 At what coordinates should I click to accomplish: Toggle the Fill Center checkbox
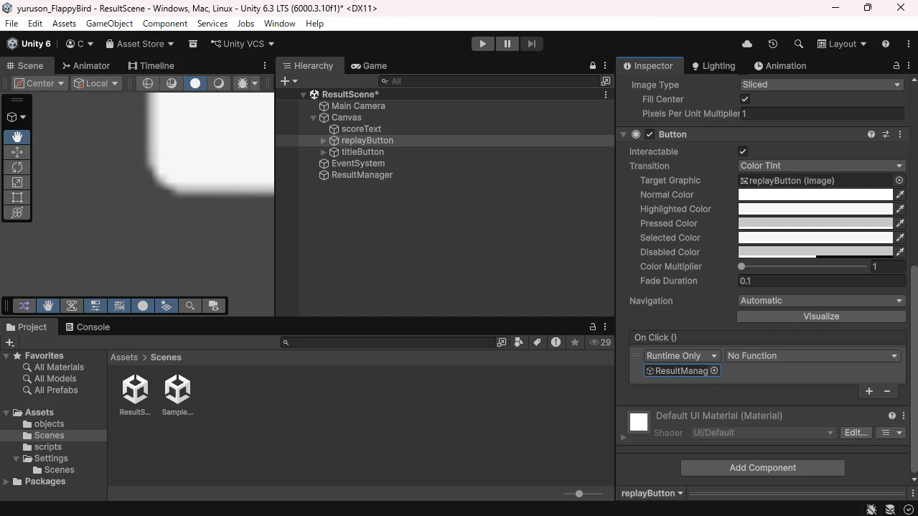(x=745, y=99)
